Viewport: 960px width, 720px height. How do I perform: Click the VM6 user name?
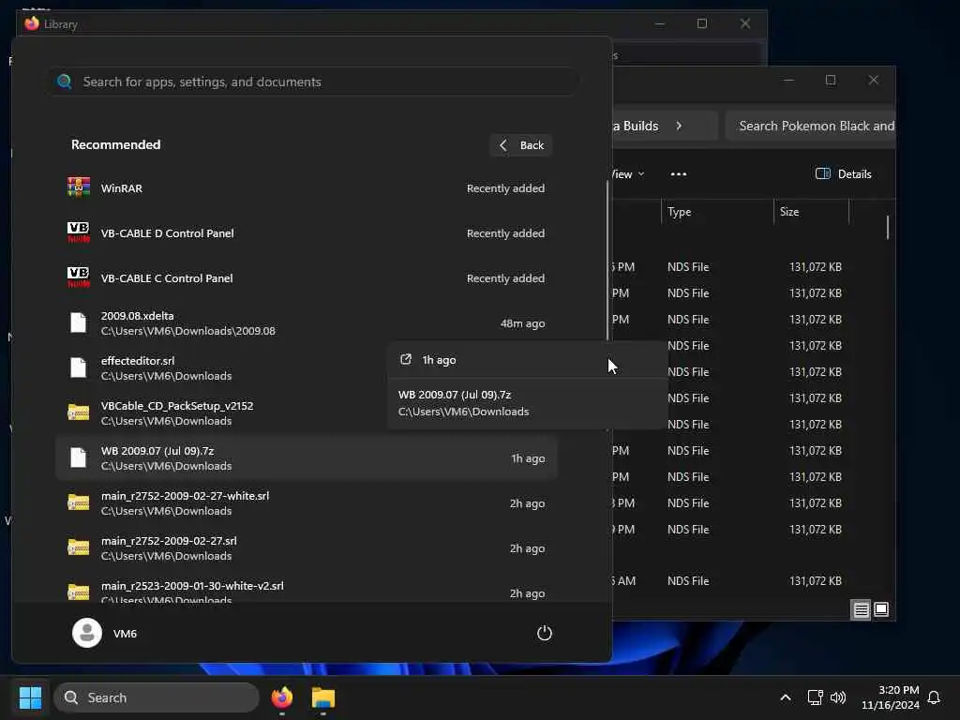click(x=125, y=634)
